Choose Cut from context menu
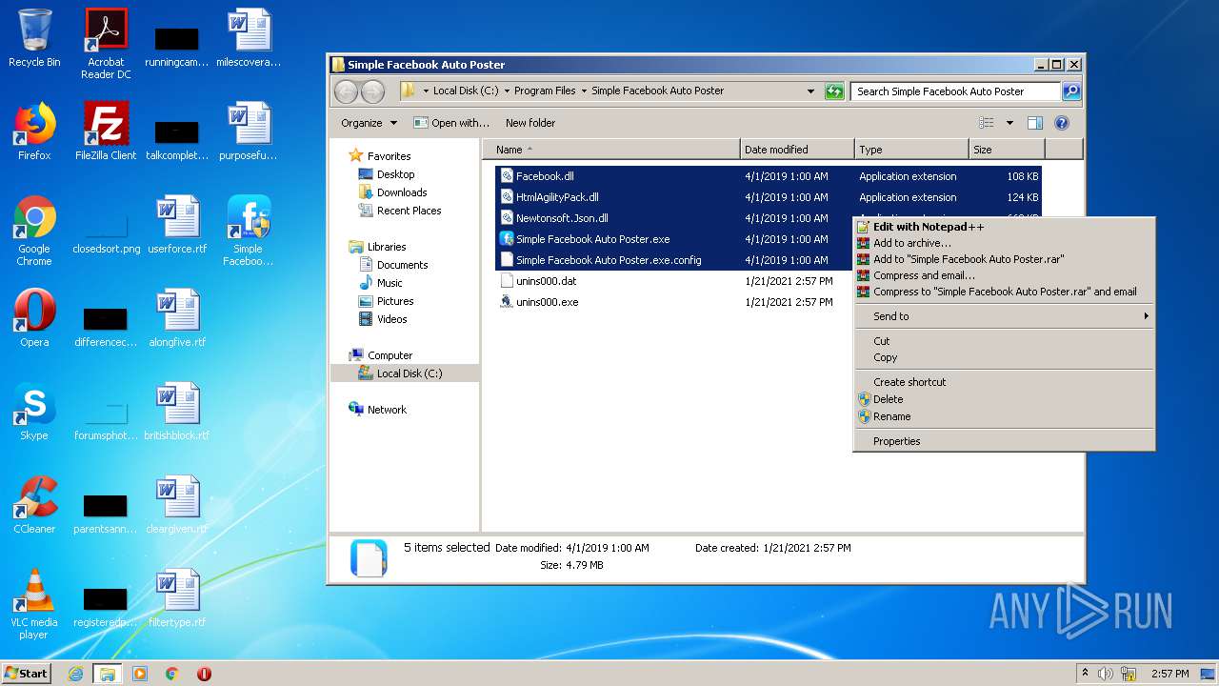This screenshot has height=686, width=1219. [x=1004, y=341]
